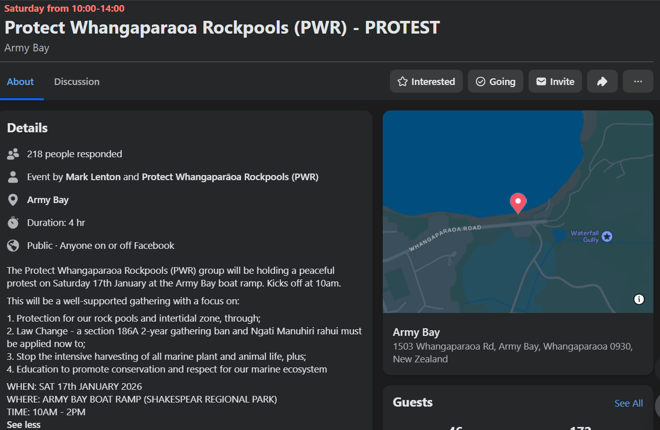Open Protect Whangaparāoa Rockpools (PWR) page link
Image resolution: width=660 pixels, height=430 pixels.
click(x=230, y=177)
